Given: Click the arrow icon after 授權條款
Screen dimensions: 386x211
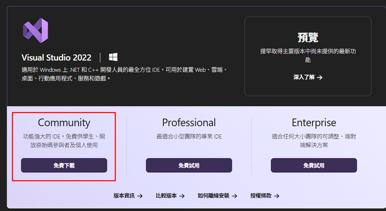Looking at the screenshot, I should (277, 196).
